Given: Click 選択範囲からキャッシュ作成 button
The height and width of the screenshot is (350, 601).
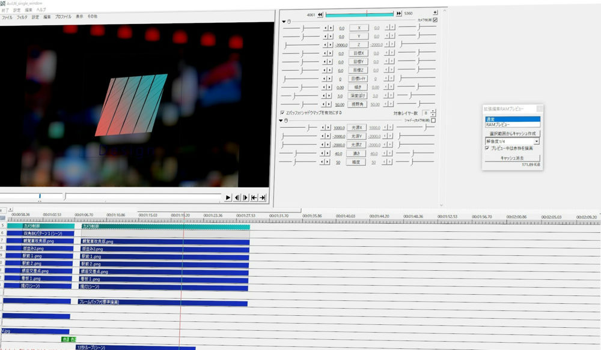Looking at the screenshot, I should (x=512, y=133).
